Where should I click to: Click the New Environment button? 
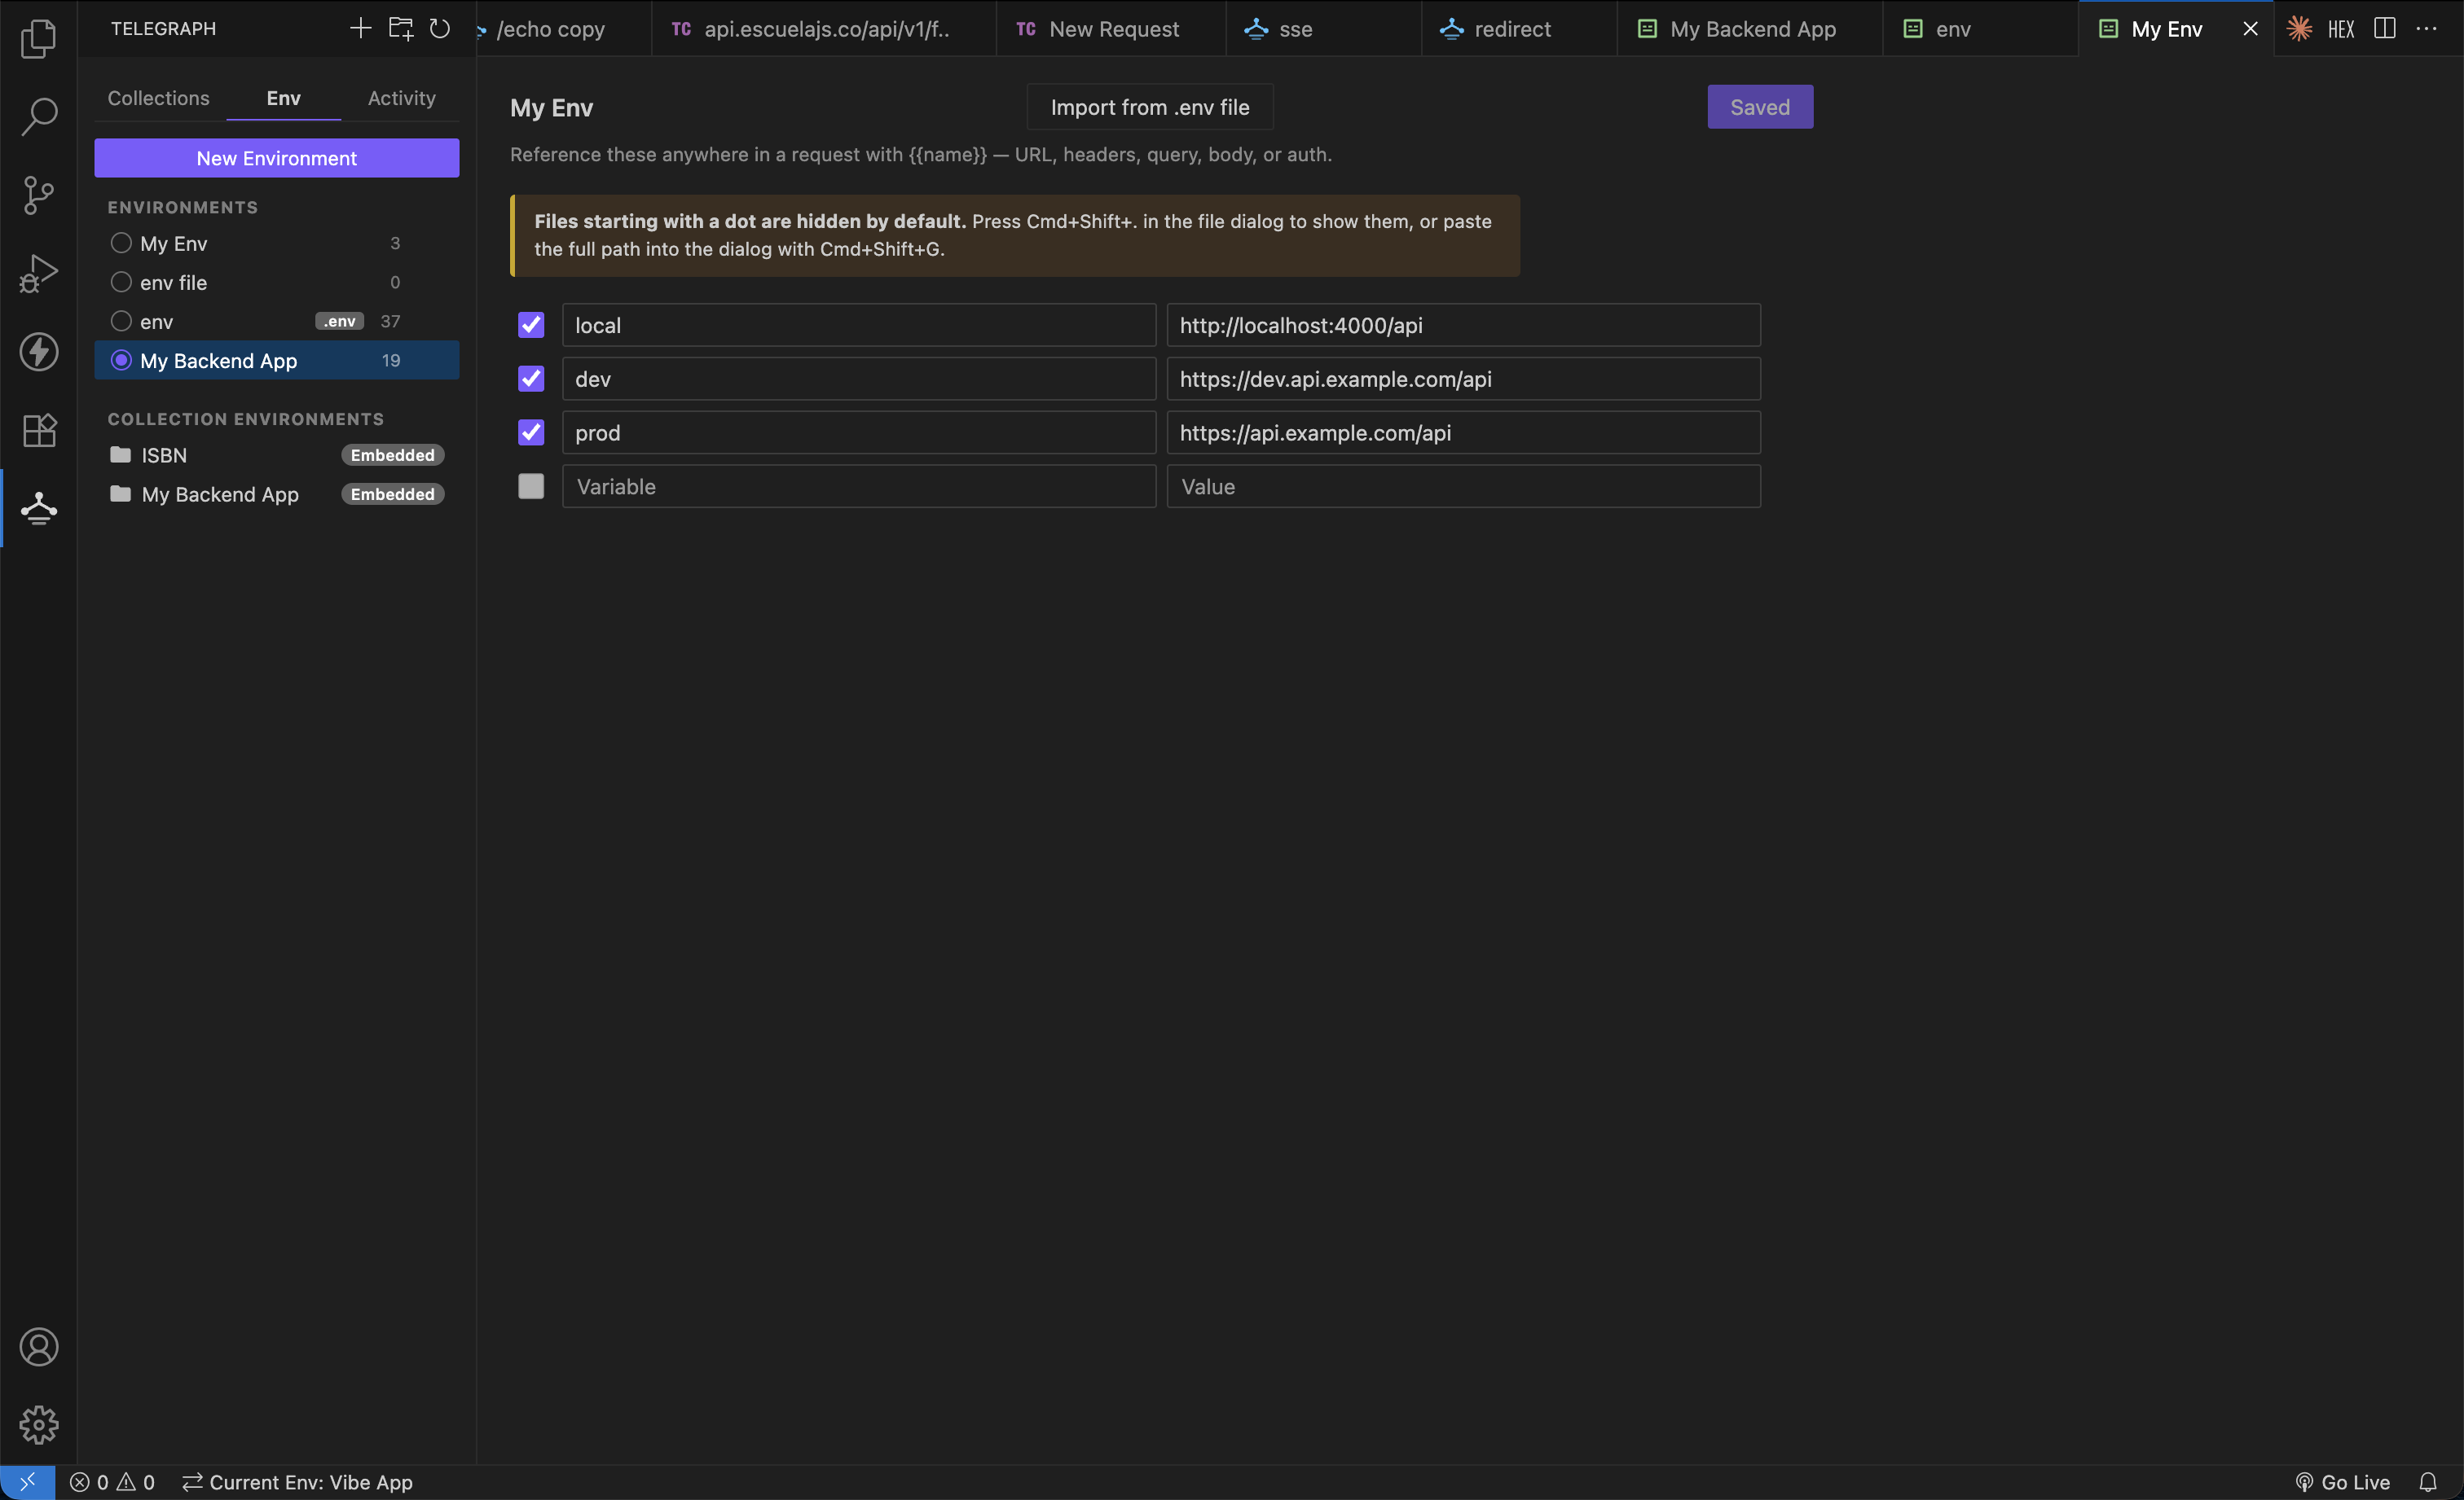click(x=277, y=158)
